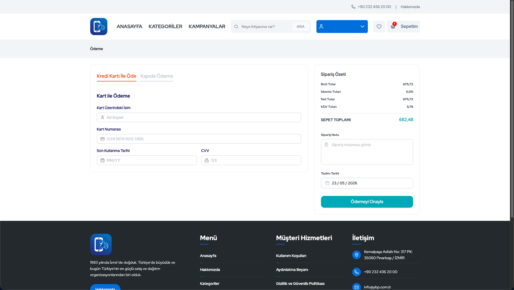Open the favorites heart icon
The width and height of the screenshot is (514, 290).
379,27
